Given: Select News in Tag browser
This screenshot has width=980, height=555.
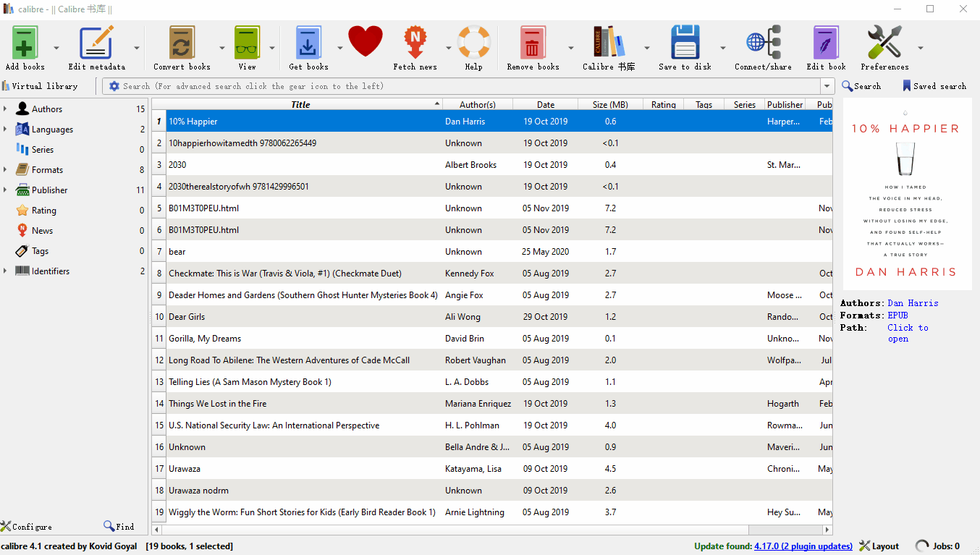Looking at the screenshot, I should [42, 231].
